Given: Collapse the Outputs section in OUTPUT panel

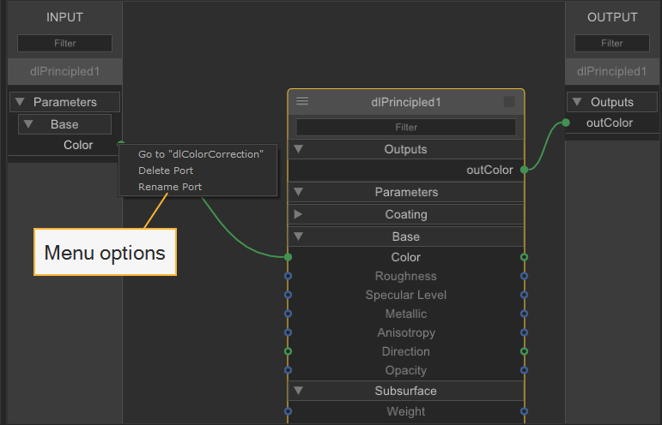Looking at the screenshot, I should [577, 102].
